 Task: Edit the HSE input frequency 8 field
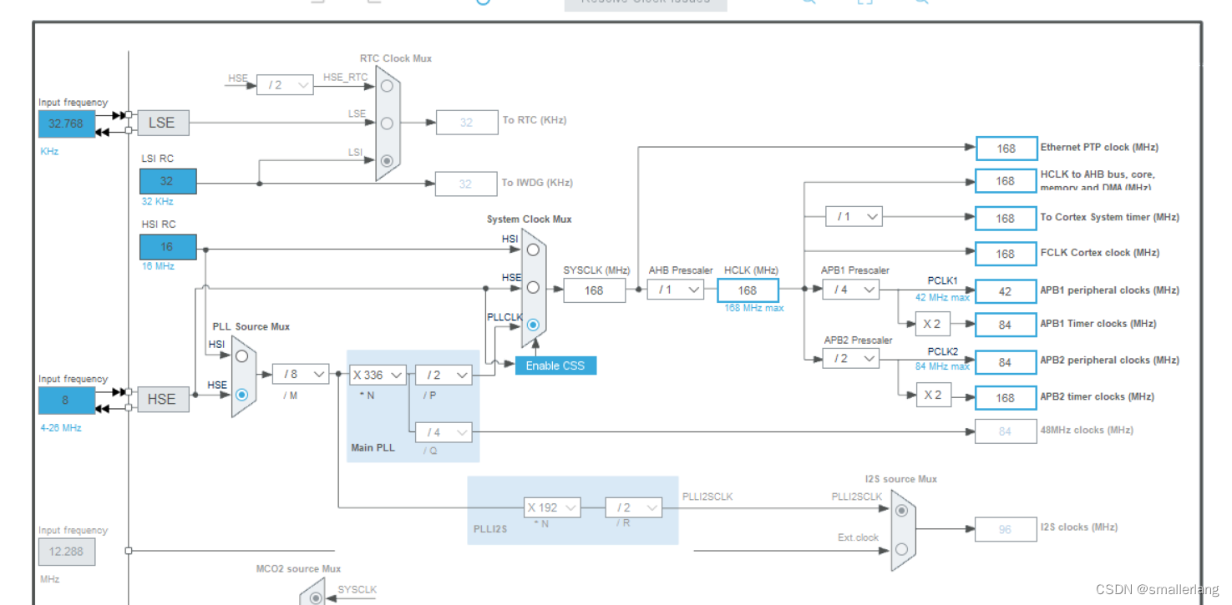[67, 400]
